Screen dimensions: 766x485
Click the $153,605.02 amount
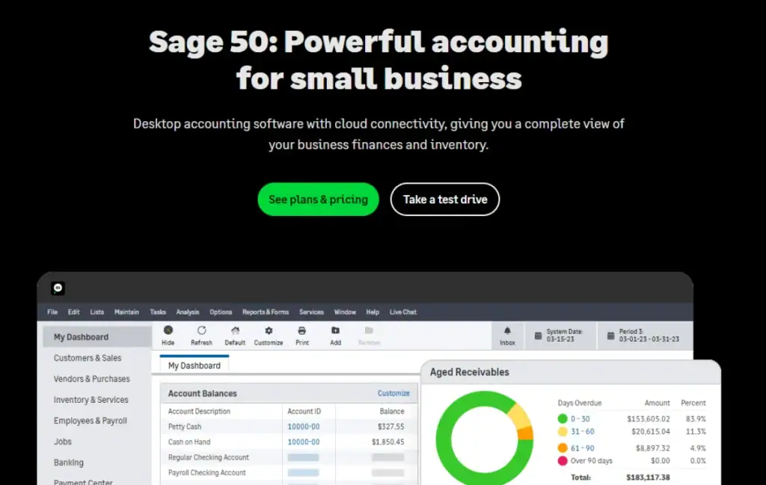[x=649, y=418]
